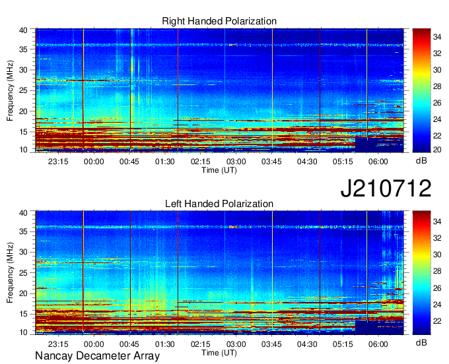The height and width of the screenshot is (364, 449).
Task: Click the 23:15 tick label on top plot
Action: pos(58,162)
